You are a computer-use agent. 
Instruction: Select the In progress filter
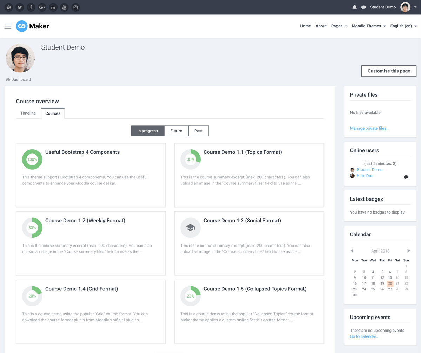tap(147, 131)
